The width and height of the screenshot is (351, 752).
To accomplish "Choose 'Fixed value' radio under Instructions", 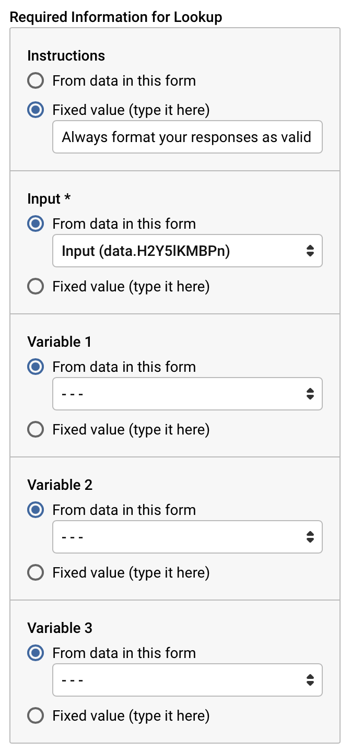I will [x=36, y=110].
